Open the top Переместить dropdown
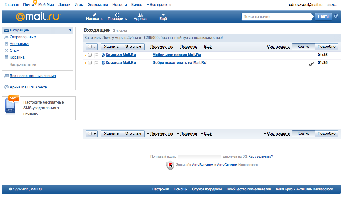Screen dimensions: 343x197 160,47
